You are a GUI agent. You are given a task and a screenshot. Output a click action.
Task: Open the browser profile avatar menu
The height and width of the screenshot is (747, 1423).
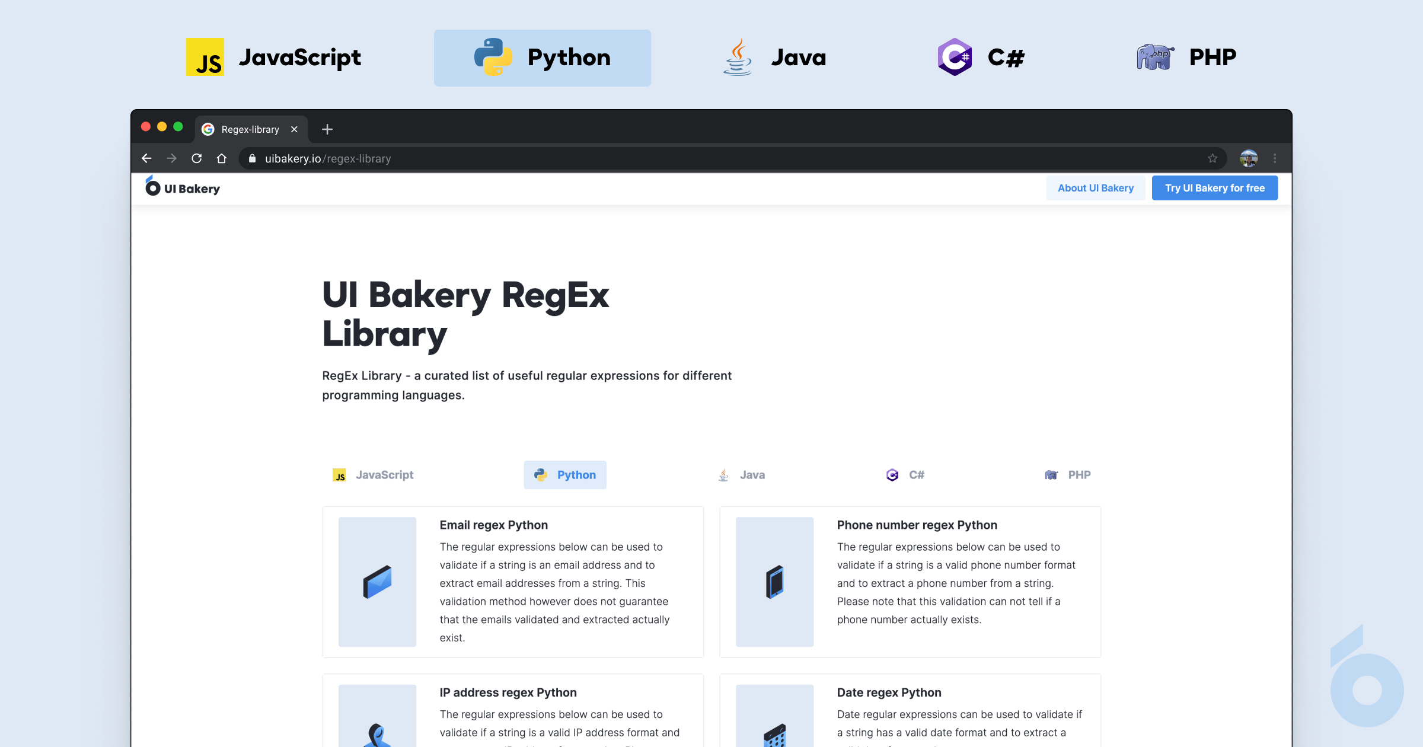point(1248,158)
